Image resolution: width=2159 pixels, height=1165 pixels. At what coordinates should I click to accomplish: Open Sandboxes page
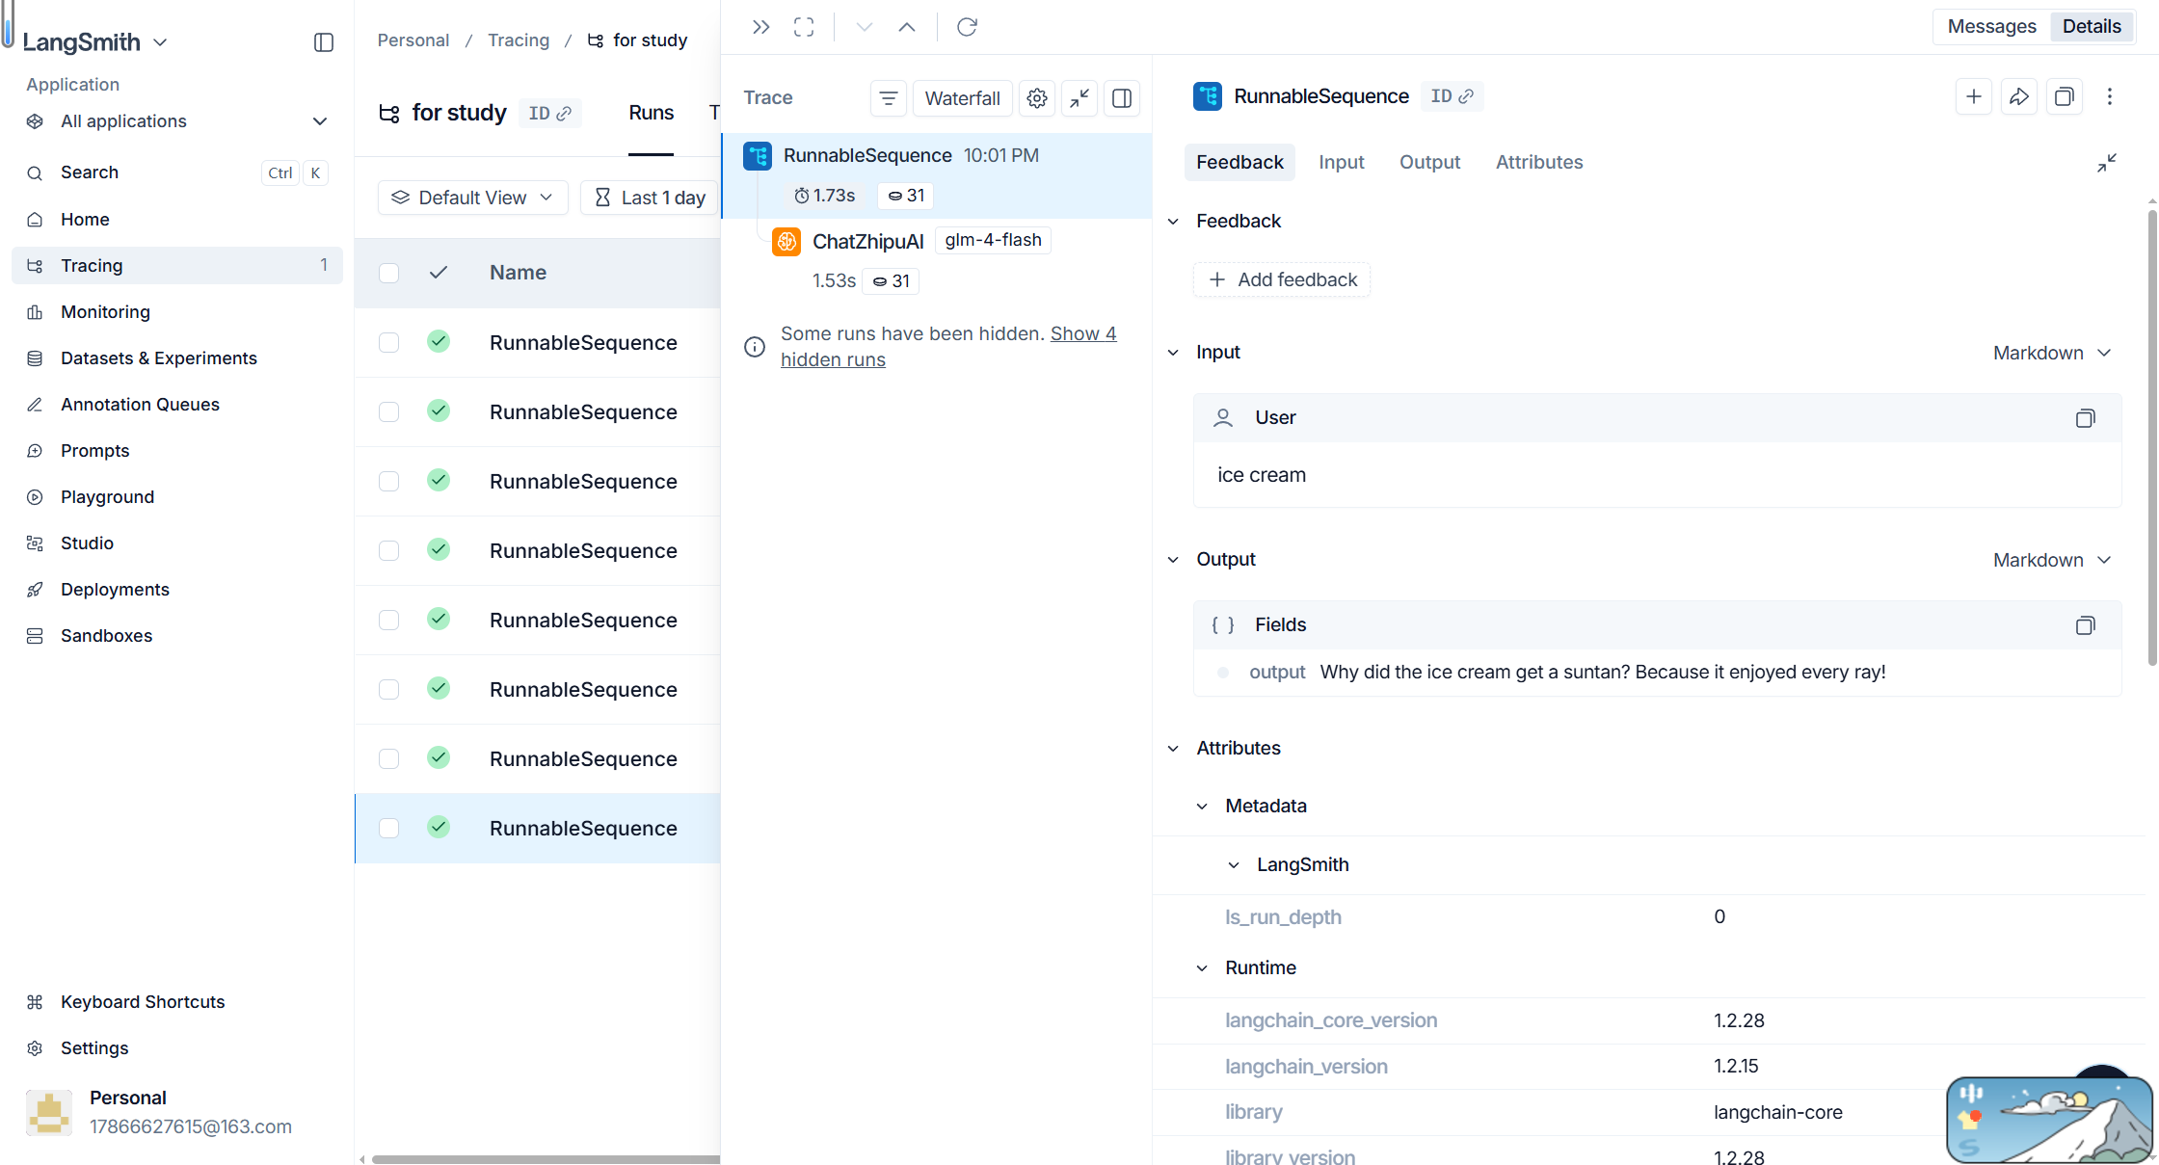click(177, 636)
